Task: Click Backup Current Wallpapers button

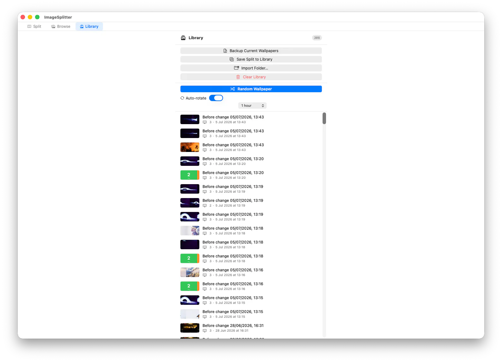Action: click(251, 51)
